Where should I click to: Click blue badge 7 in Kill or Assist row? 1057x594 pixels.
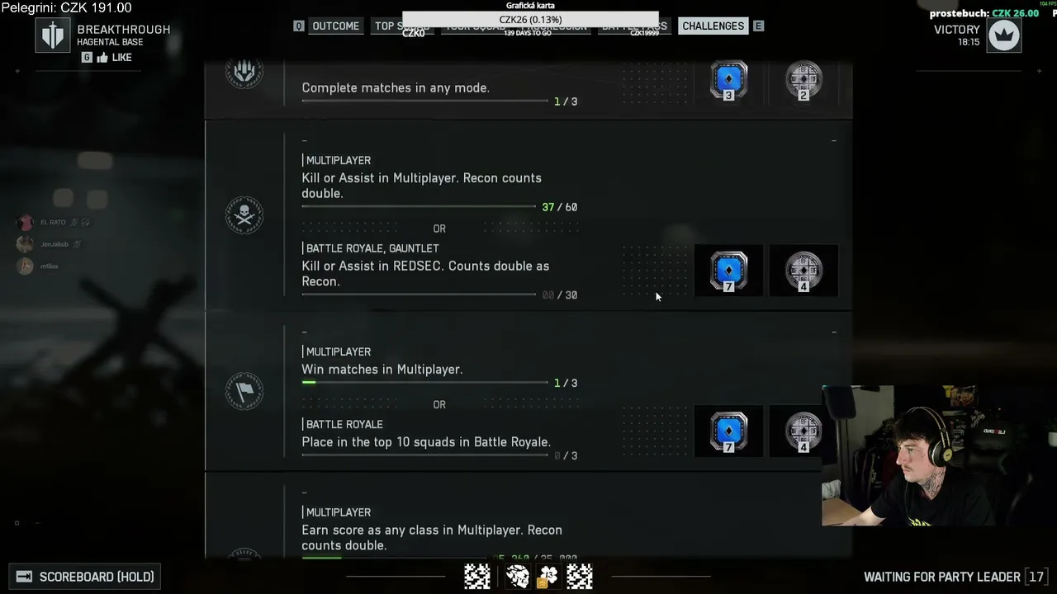728,271
